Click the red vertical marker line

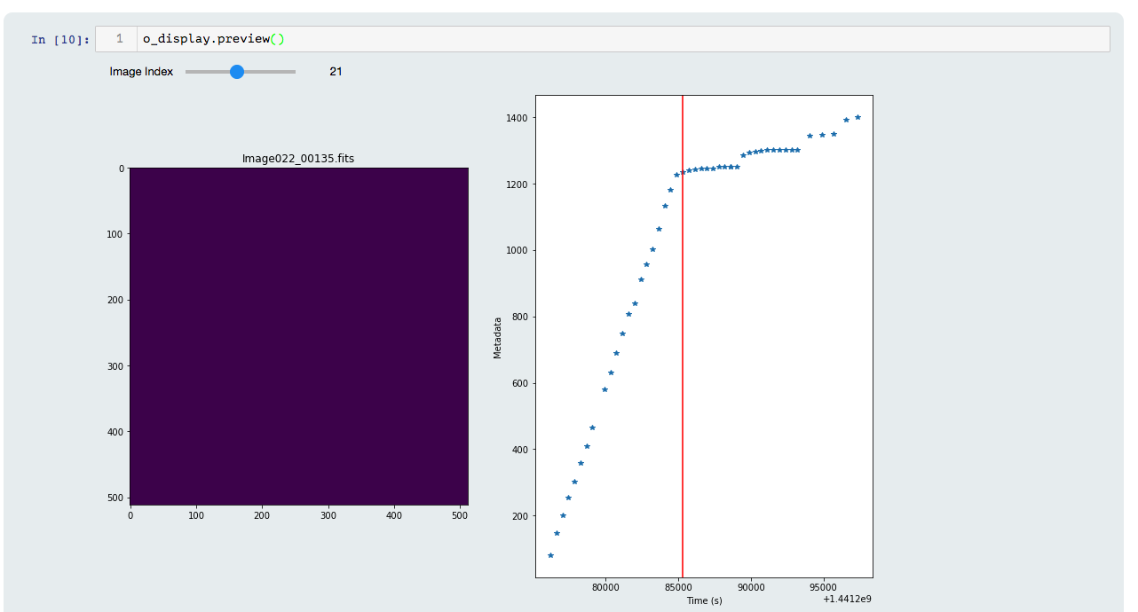[683, 355]
